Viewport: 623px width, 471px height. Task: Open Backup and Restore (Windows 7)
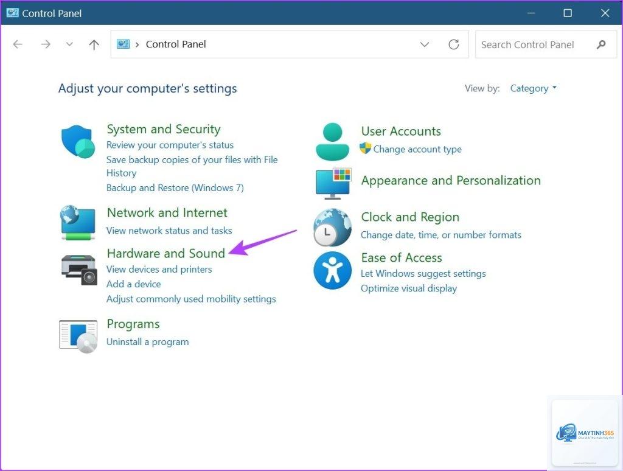point(175,187)
